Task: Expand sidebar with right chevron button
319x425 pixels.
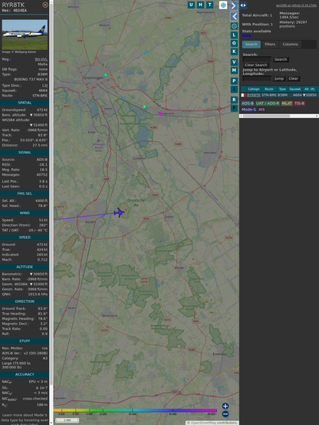Action: (234, 5)
